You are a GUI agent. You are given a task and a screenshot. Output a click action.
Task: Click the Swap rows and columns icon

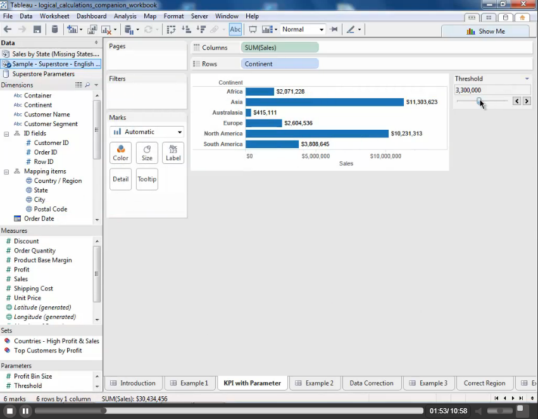[x=172, y=29]
